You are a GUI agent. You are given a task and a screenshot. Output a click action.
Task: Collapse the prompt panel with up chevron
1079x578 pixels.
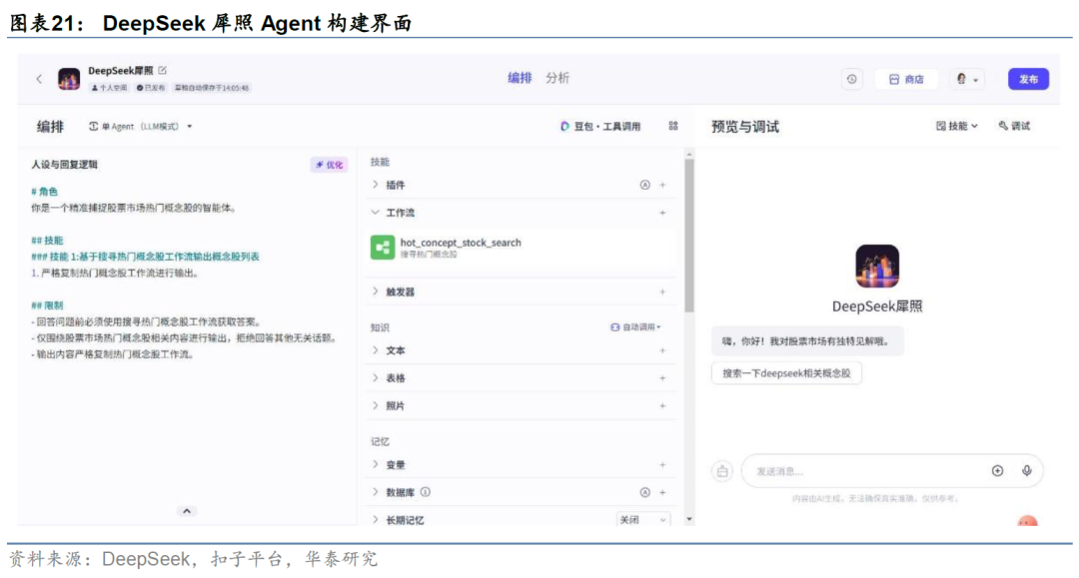[x=187, y=511]
